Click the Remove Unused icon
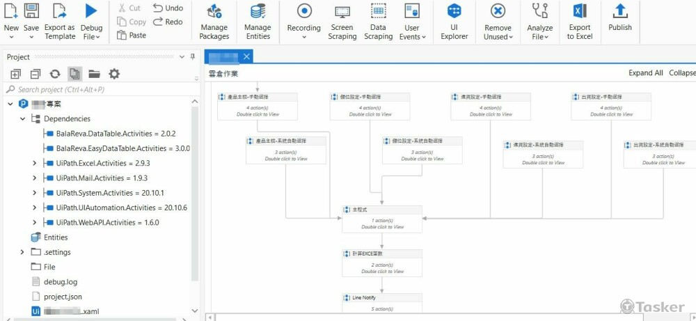 click(x=498, y=10)
